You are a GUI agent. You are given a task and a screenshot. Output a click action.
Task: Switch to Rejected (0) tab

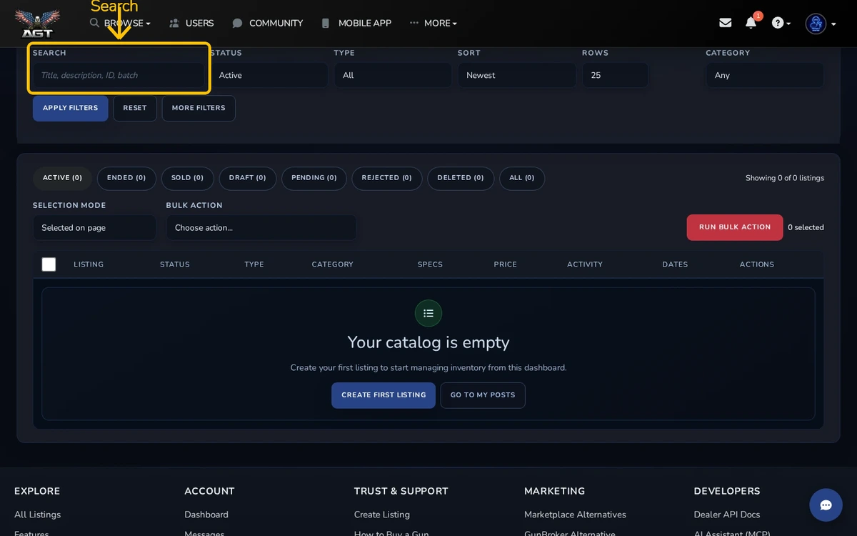point(387,178)
